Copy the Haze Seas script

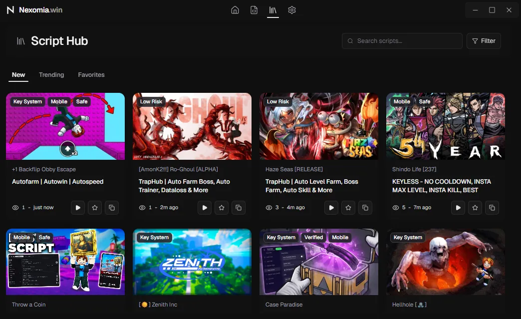click(365, 208)
